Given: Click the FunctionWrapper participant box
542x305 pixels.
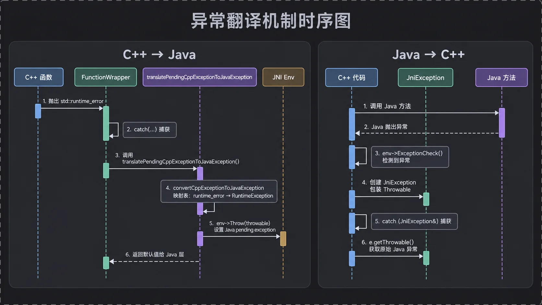Looking at the screenshot, I should (x=106, y=77).
